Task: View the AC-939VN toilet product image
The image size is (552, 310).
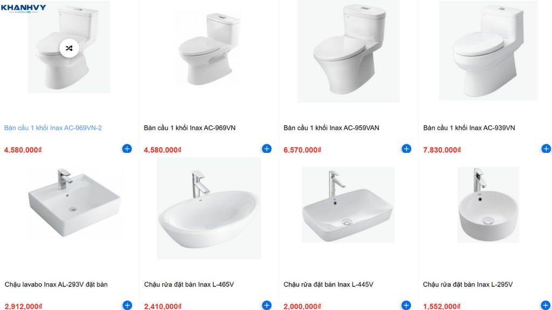Action: [488, 51]
